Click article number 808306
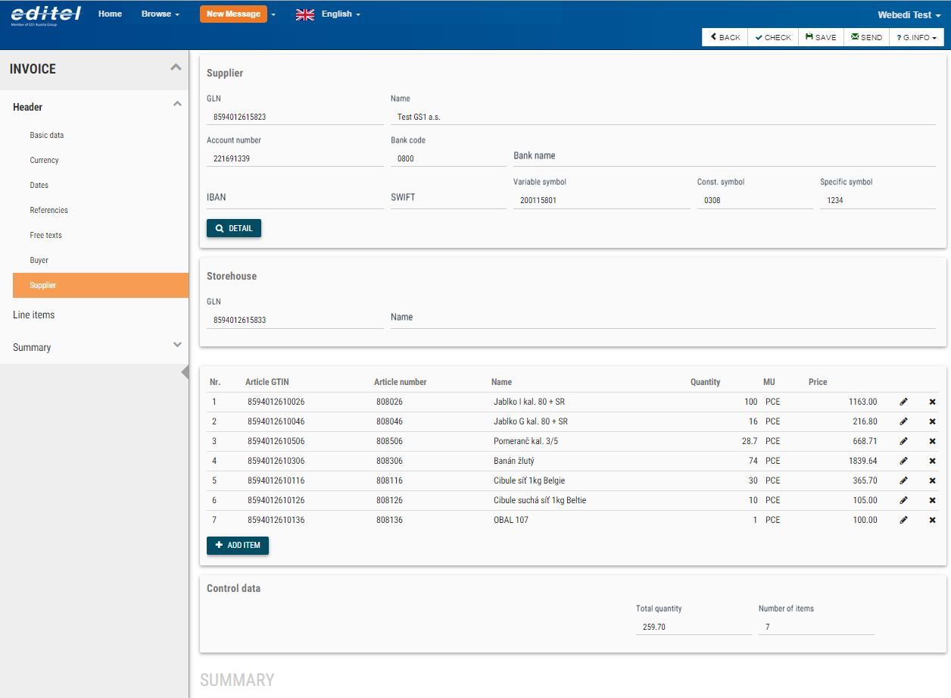The image size is (951, 698). 389,461
